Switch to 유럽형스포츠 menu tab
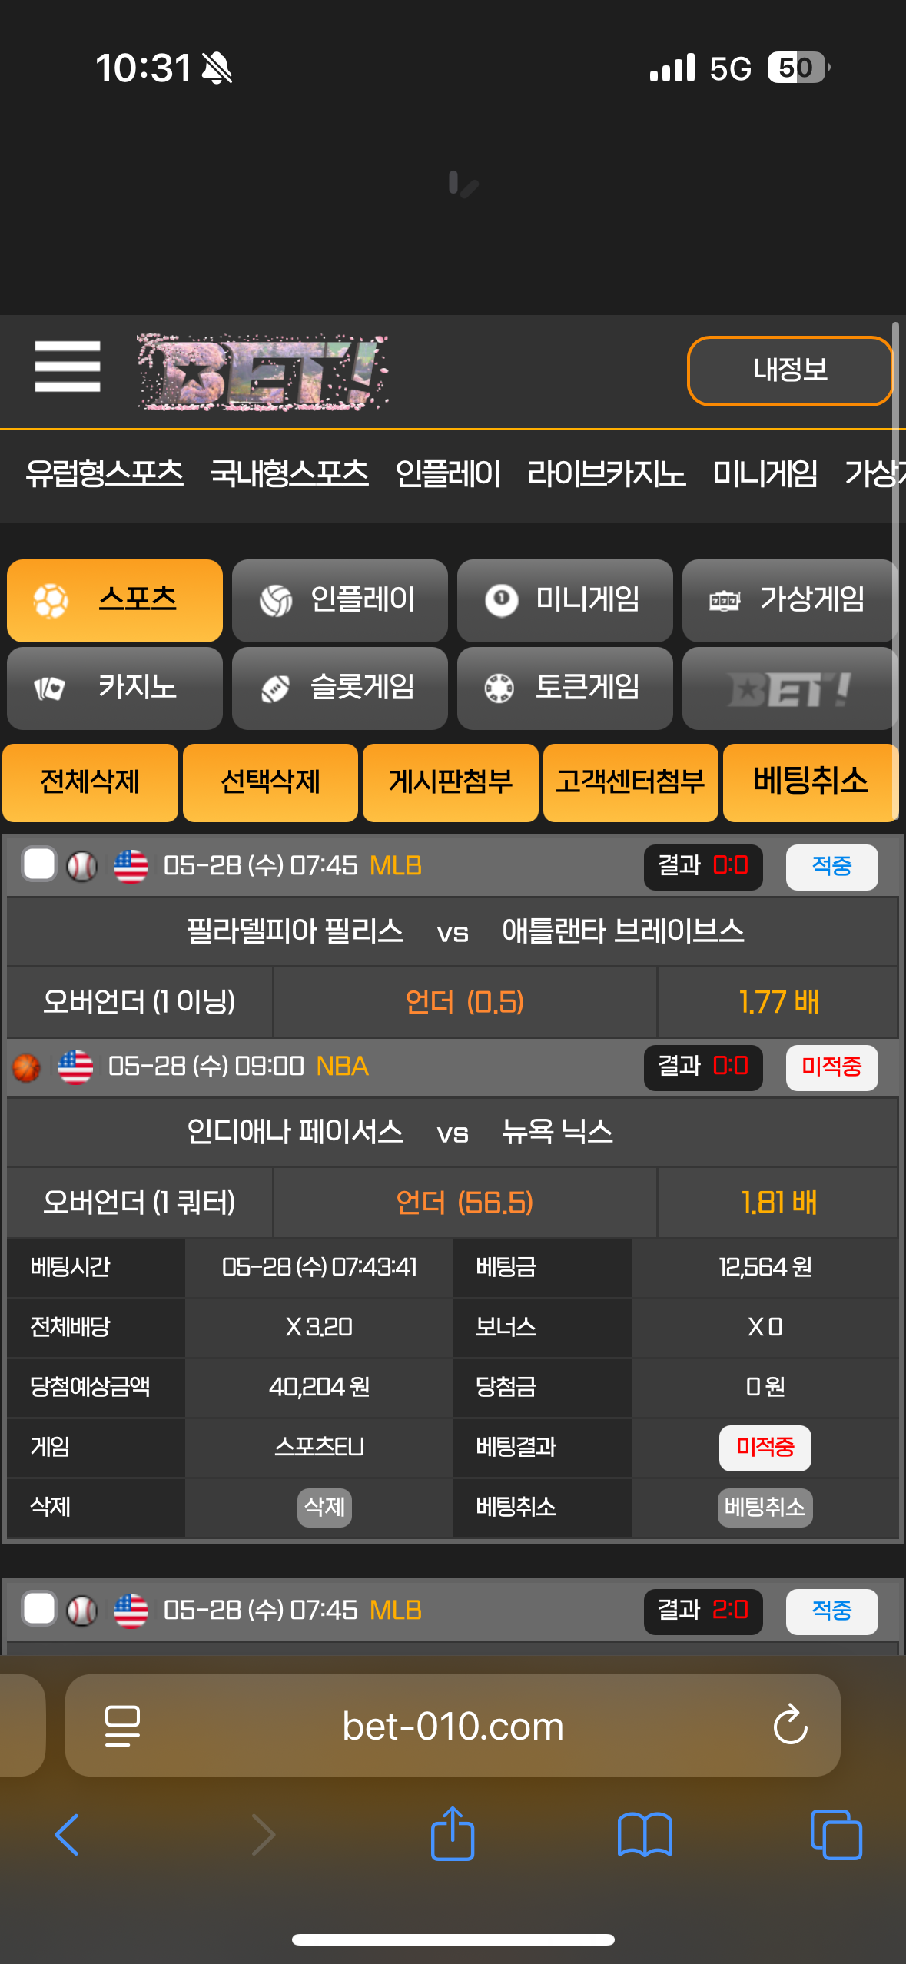Screen dimensions: 906x1964 105,473
